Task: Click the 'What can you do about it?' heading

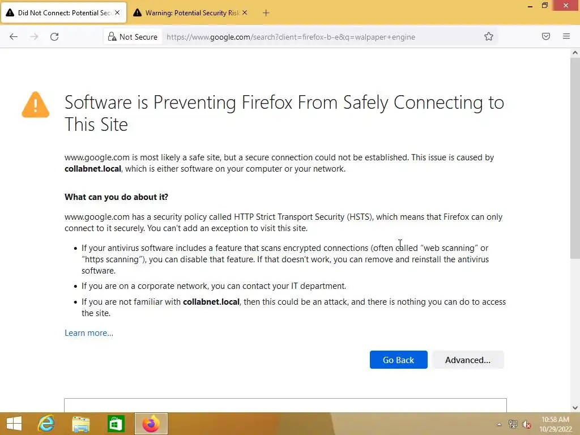Action: point(116,197)
